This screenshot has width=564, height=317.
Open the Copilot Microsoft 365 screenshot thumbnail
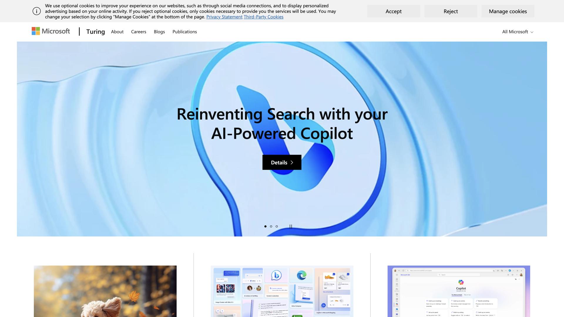(459, 291)
